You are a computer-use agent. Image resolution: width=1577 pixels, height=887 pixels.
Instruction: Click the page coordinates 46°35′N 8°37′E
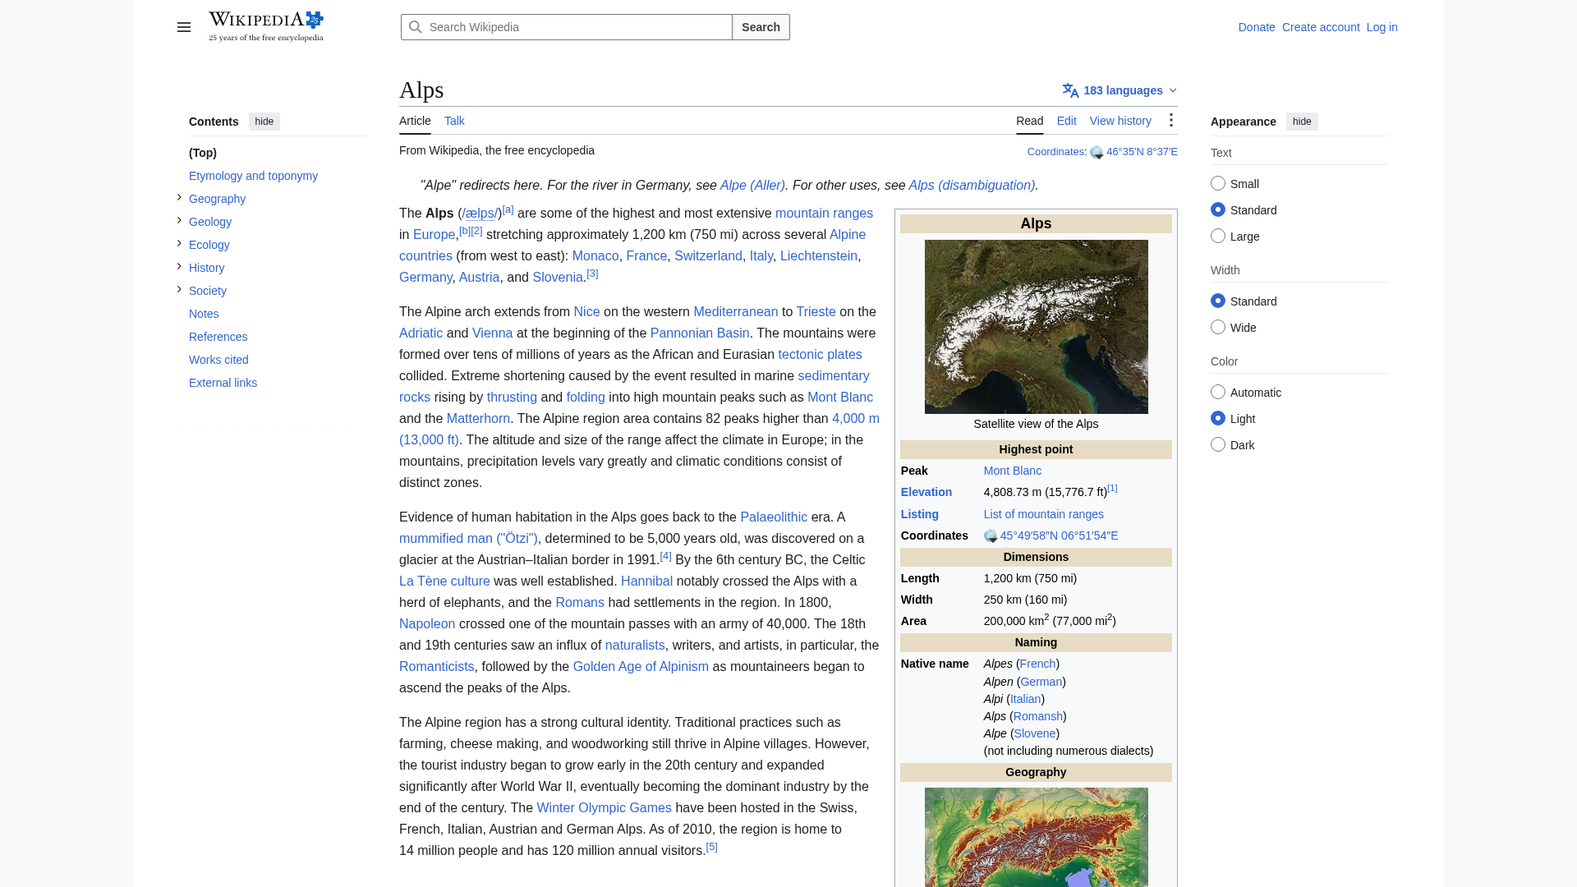pyautogui.click(x=1142, y=152)
